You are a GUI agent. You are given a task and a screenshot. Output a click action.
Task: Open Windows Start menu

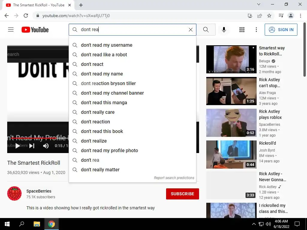point(7,224)
